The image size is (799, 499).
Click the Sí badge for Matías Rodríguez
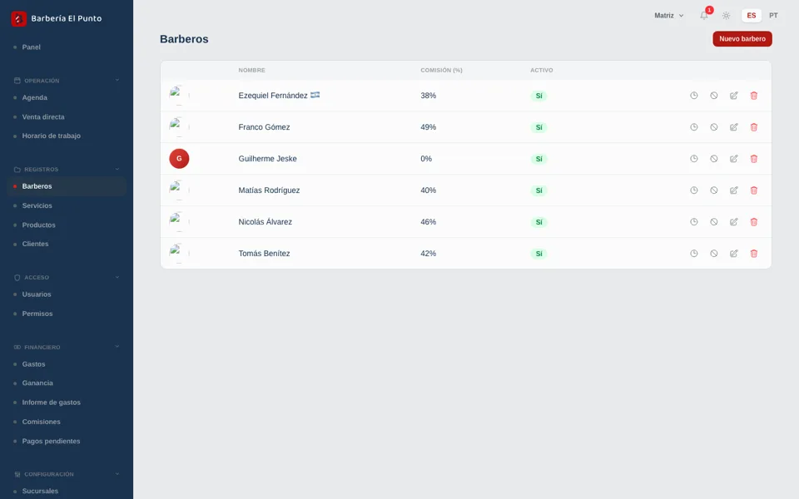[538, 190]
